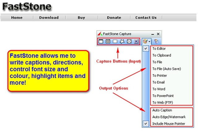Select Capture Full Screen button
This screenshot has height=131, width=198.
click(x=129, y=41)
